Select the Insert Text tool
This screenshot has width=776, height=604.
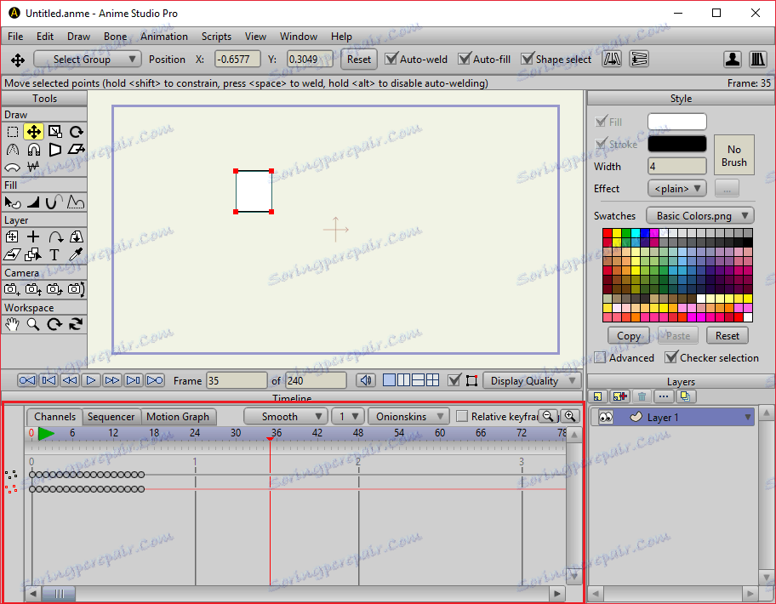tap(55, 254)
